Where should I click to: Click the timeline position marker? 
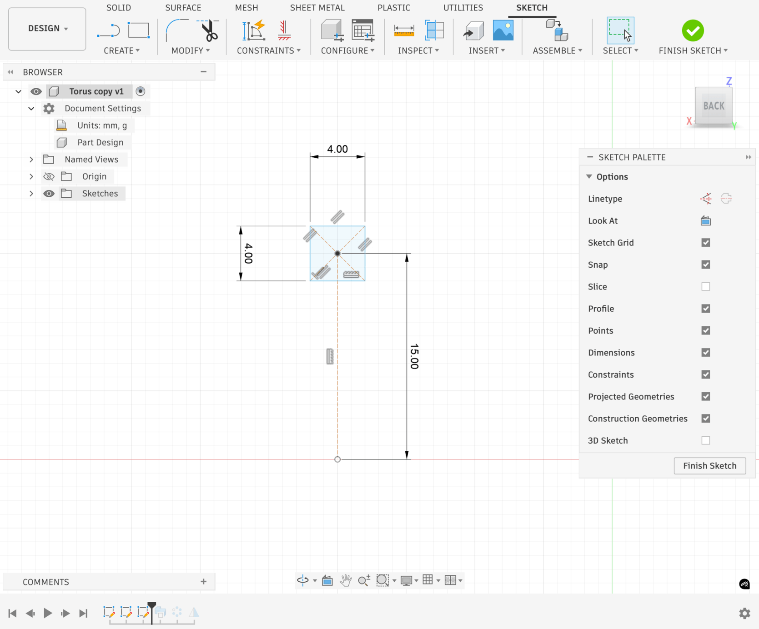(x=151, y=613)
